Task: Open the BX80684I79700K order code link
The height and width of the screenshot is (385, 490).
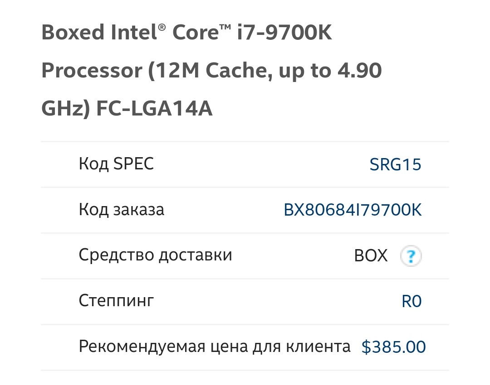Action: pyautogui.click(x=353, y=210)
